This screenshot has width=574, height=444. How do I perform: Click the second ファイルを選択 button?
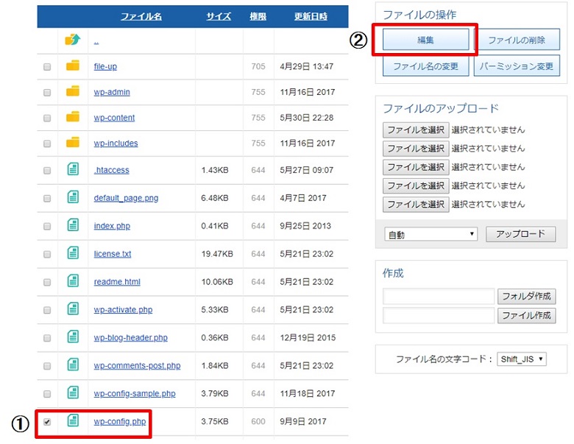416,148
